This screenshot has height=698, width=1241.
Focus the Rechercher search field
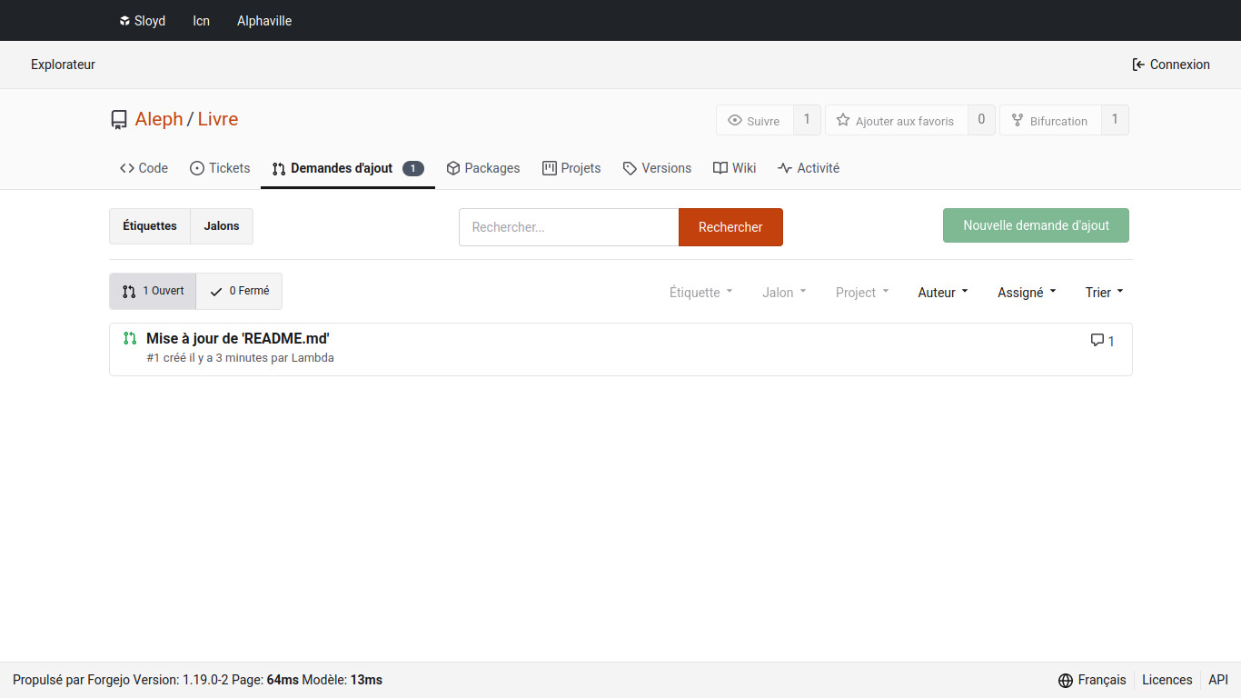(569, 227)
